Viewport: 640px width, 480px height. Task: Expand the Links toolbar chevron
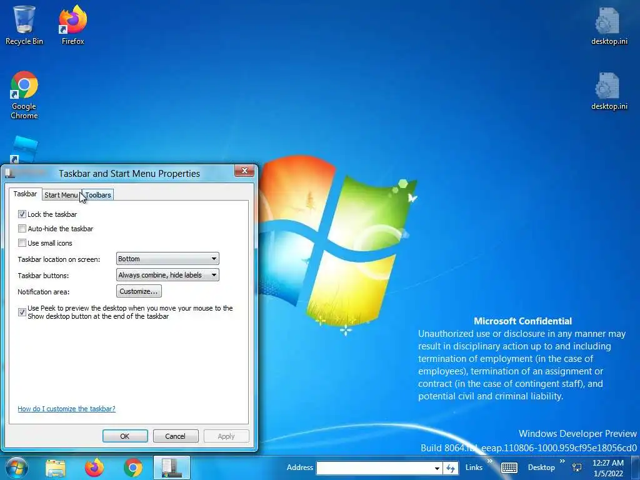(x=490, y=461)
